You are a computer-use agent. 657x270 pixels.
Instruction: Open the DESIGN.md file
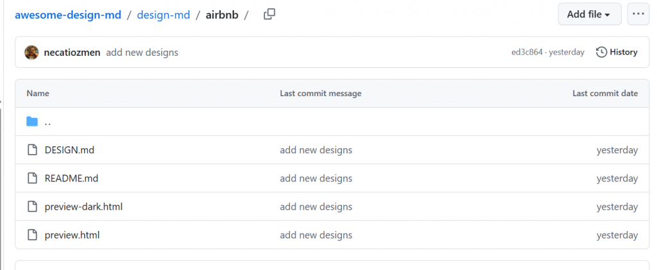[x=69, y=150]
